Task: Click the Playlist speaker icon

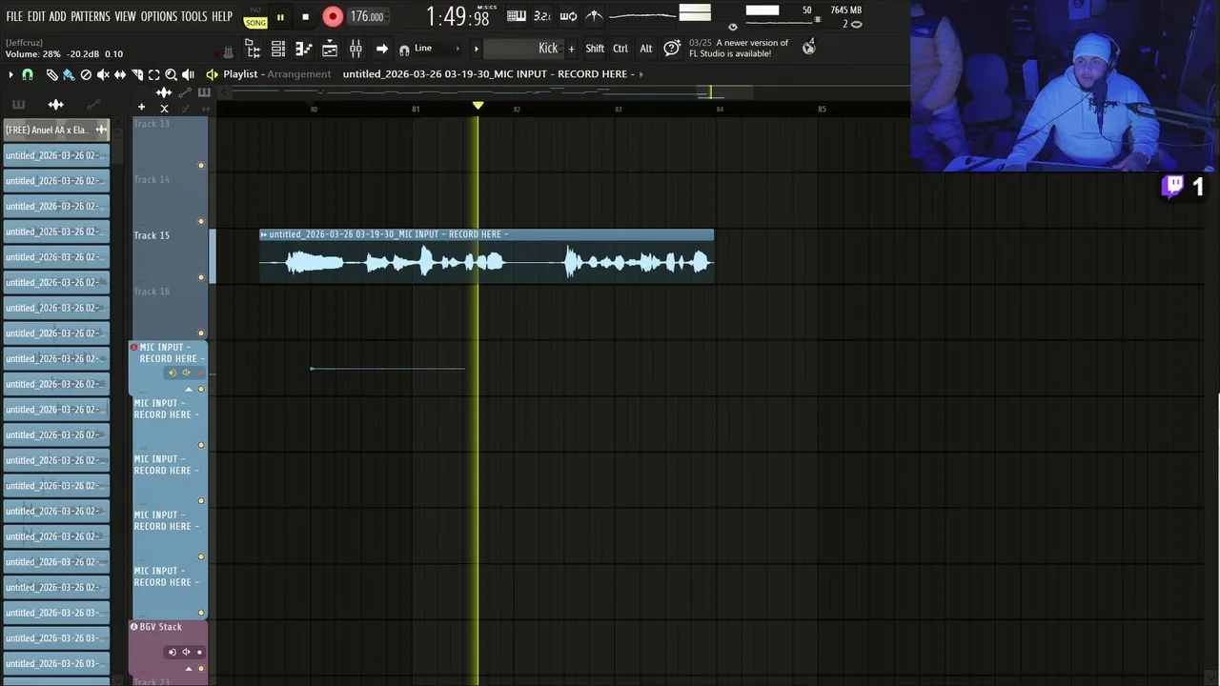Action: click(x=213, y=74)
